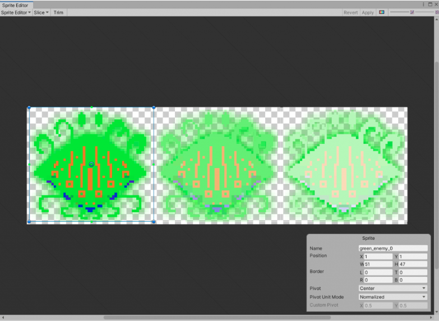Screen dimensions: 439x322
Task: Click the bottom-right sprite rect corner handle
Action: 154,222
